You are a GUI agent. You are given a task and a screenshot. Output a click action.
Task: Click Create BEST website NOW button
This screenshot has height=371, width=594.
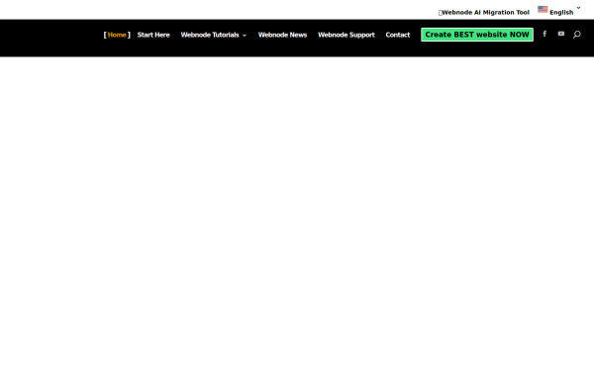(477, 35)
